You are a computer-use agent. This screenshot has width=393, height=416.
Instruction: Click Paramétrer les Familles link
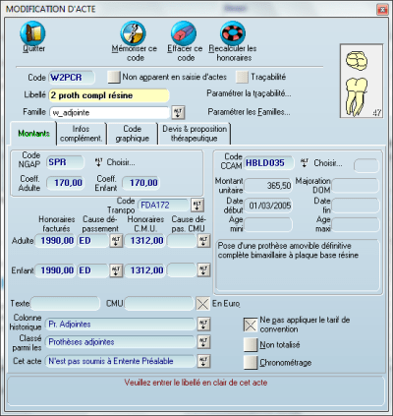(249, 112)
